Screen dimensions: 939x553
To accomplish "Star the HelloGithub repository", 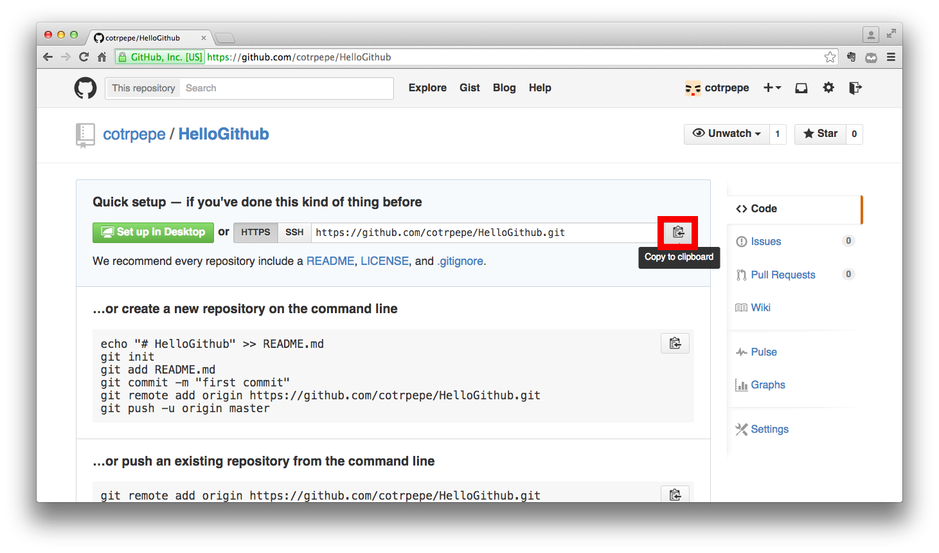I will pos(820,134).
